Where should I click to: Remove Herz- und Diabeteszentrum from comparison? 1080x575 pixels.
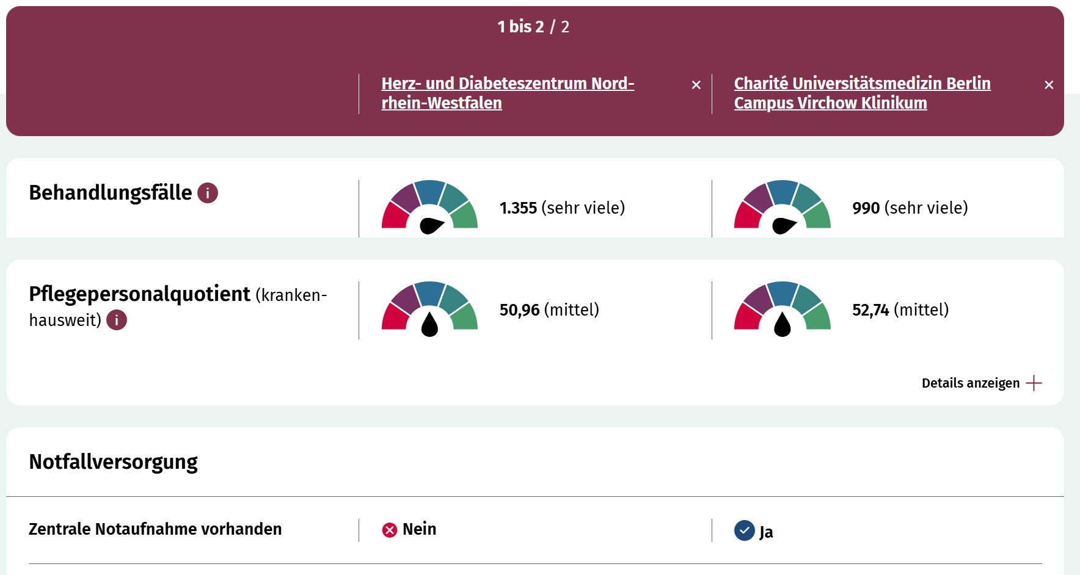pos(696,85)
